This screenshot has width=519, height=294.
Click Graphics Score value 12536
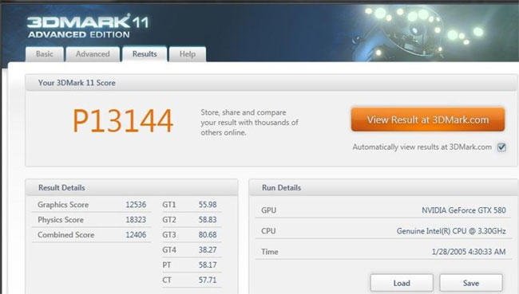click(136, 205)
